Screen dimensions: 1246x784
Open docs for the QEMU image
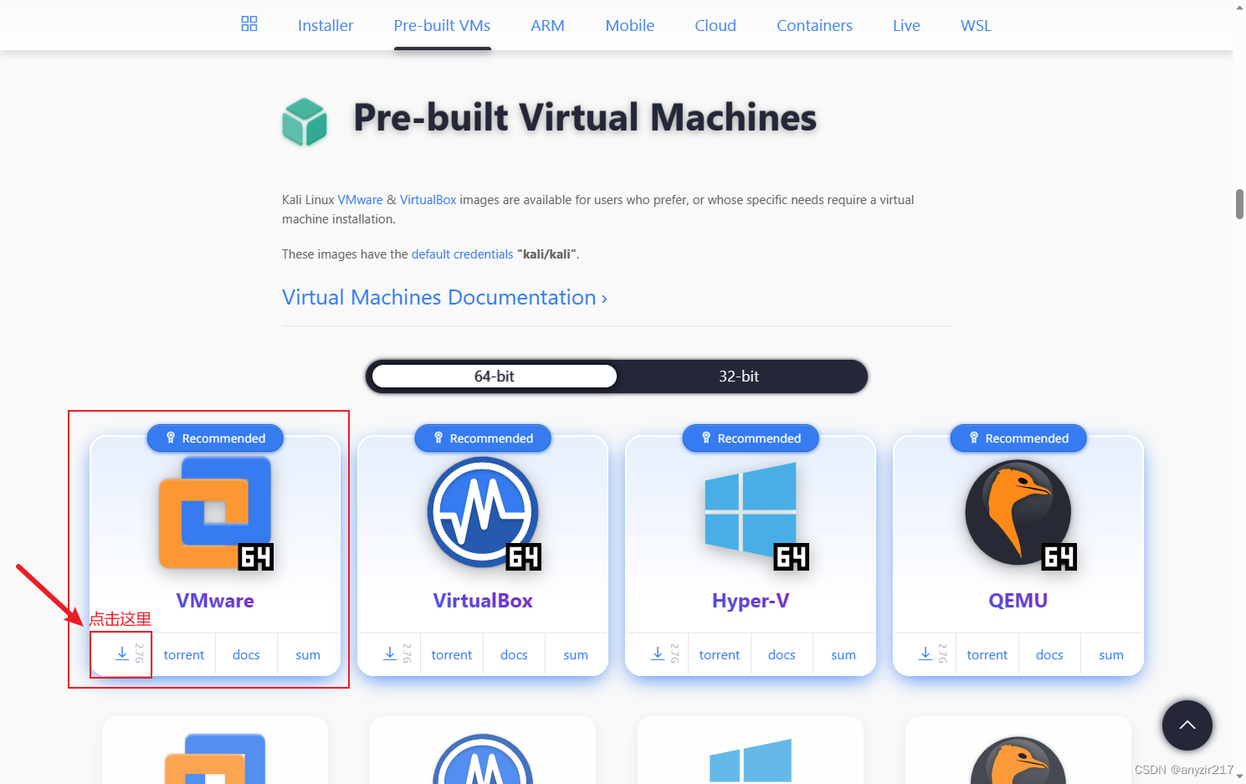coord(1049,655)
